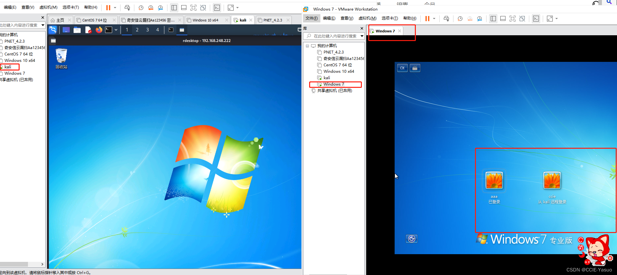Enter full screen in Windows 7 VMware window

(x=513, y=19)
